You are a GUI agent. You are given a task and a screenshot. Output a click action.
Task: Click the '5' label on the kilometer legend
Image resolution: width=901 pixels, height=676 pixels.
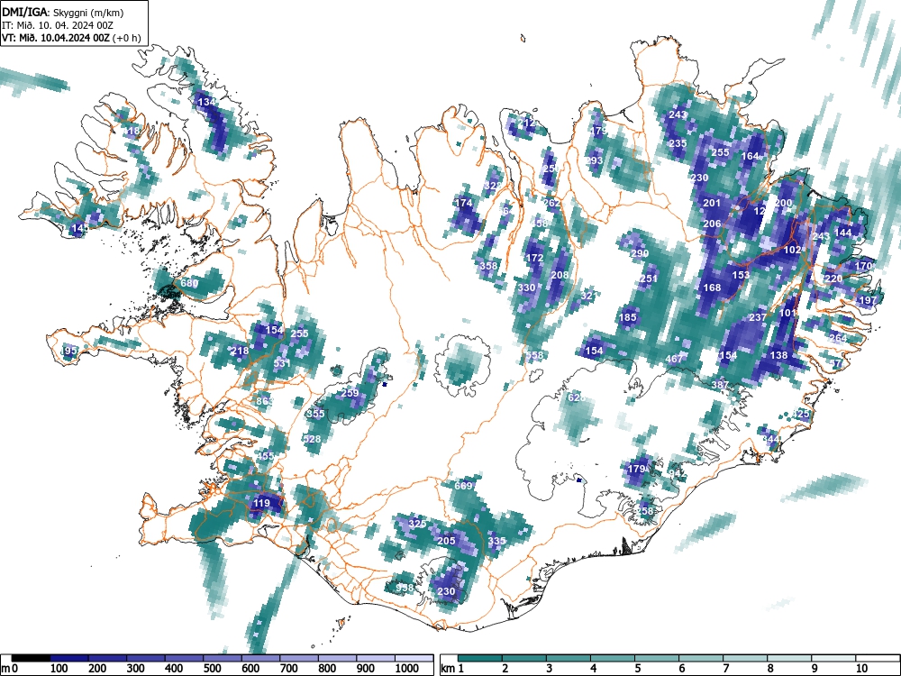(x=637, y=668)
